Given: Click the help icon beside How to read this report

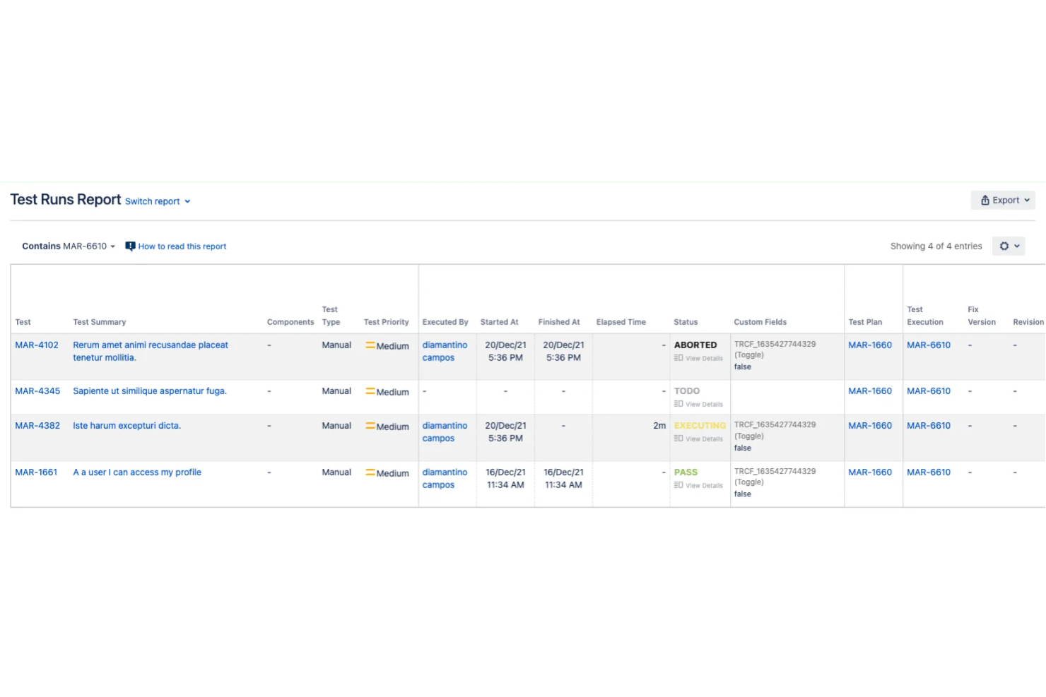Looking at the screenshot, I should point(129,246).
